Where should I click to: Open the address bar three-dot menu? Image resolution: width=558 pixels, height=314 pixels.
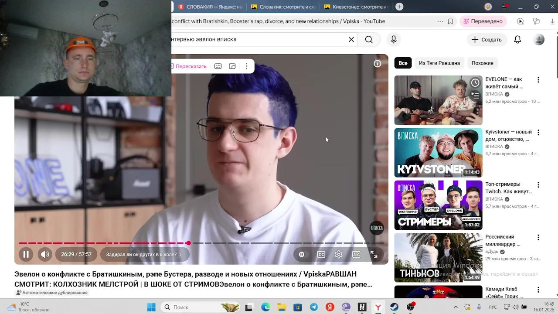[440, 21]
